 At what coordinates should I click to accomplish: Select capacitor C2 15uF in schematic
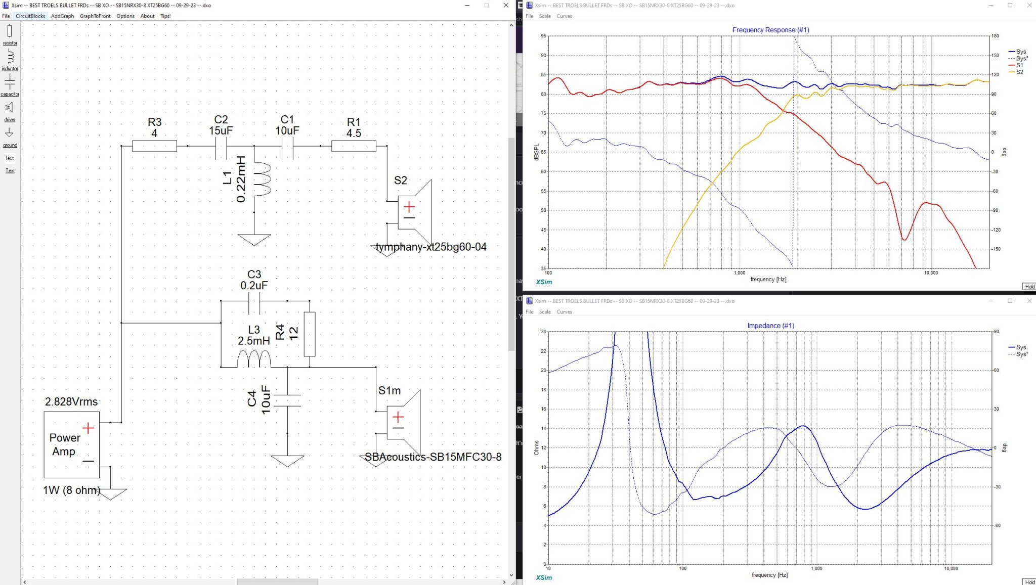pos(221,146)
